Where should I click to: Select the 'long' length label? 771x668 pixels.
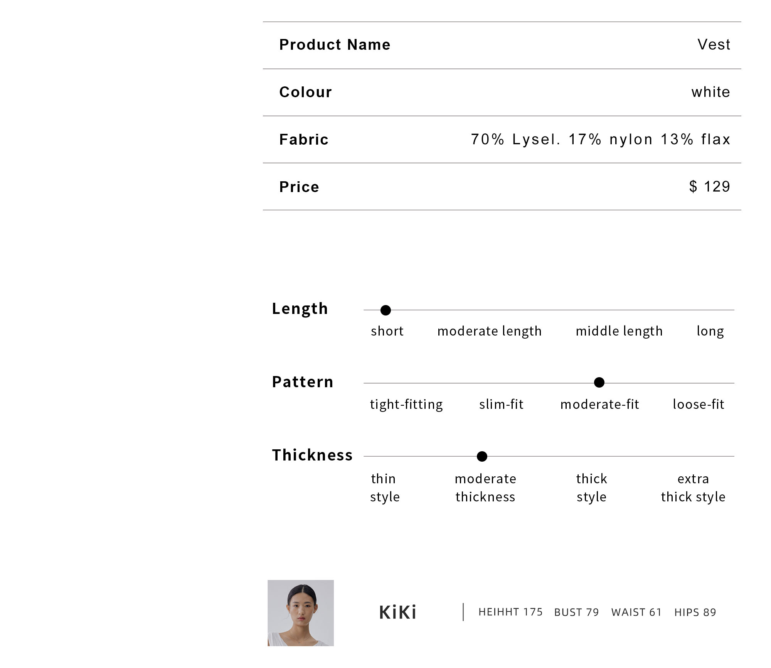(710, 331)
